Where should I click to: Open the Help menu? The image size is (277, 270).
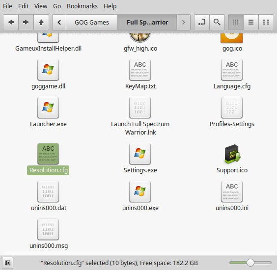110,6
